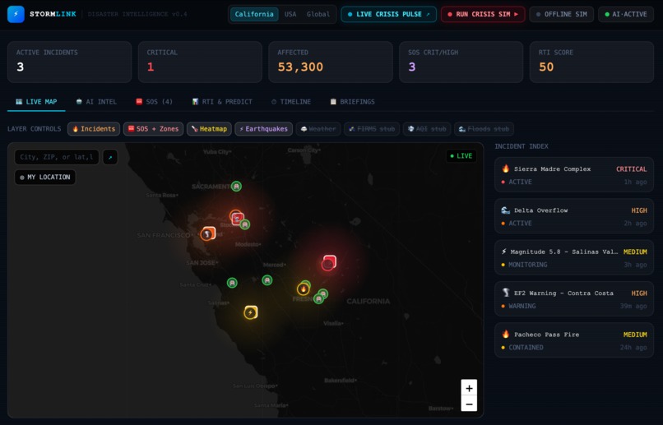This screenshot has height=425, width=663.
Task: Toggle the Incidents map layer
Action: pyautogui.click(x=94, y=129)
